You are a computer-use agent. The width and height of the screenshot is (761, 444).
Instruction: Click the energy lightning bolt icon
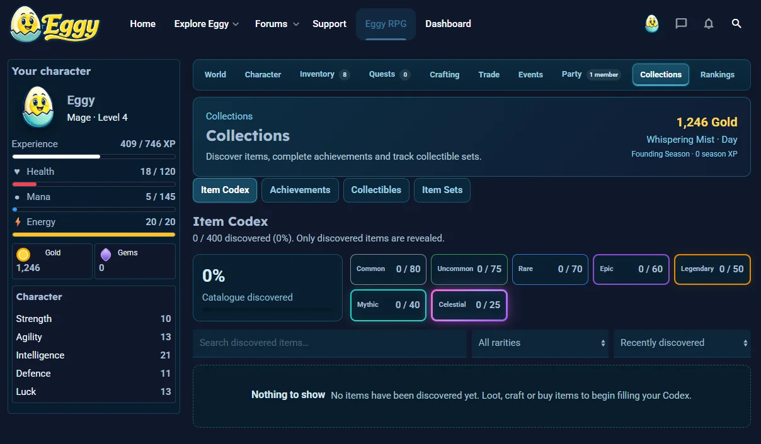coord(18,222)
